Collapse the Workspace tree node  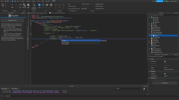click(150, 17)
